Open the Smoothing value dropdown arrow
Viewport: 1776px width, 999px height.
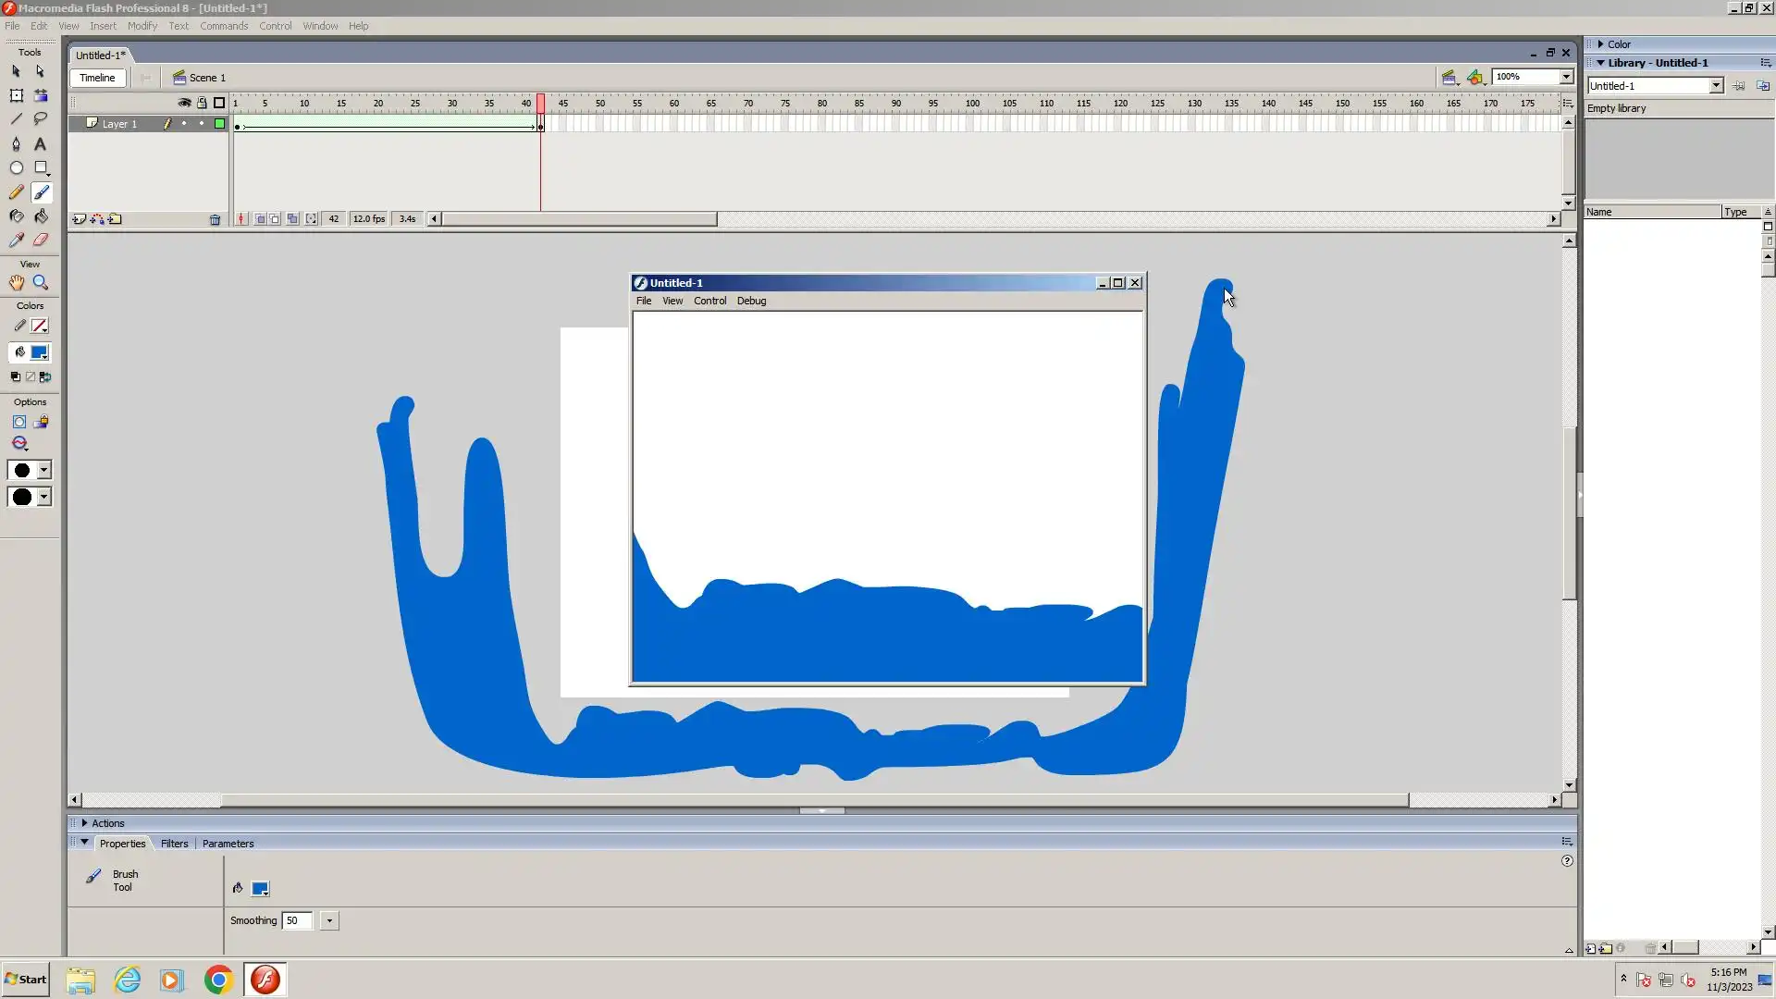329,921
